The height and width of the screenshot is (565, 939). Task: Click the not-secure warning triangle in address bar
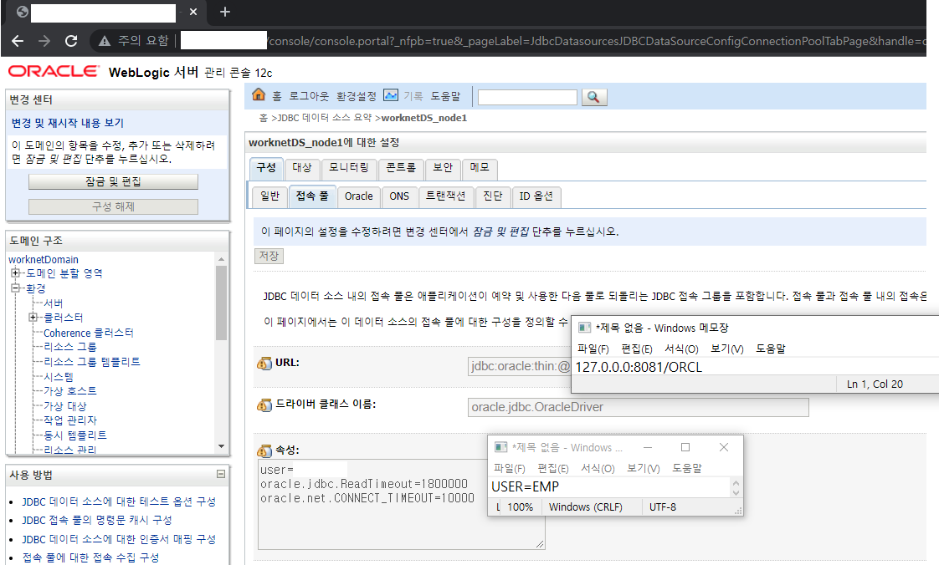(105, 41)
